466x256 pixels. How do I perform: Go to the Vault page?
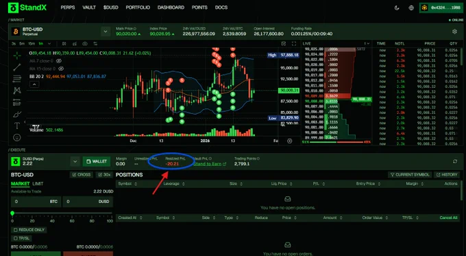89,8
